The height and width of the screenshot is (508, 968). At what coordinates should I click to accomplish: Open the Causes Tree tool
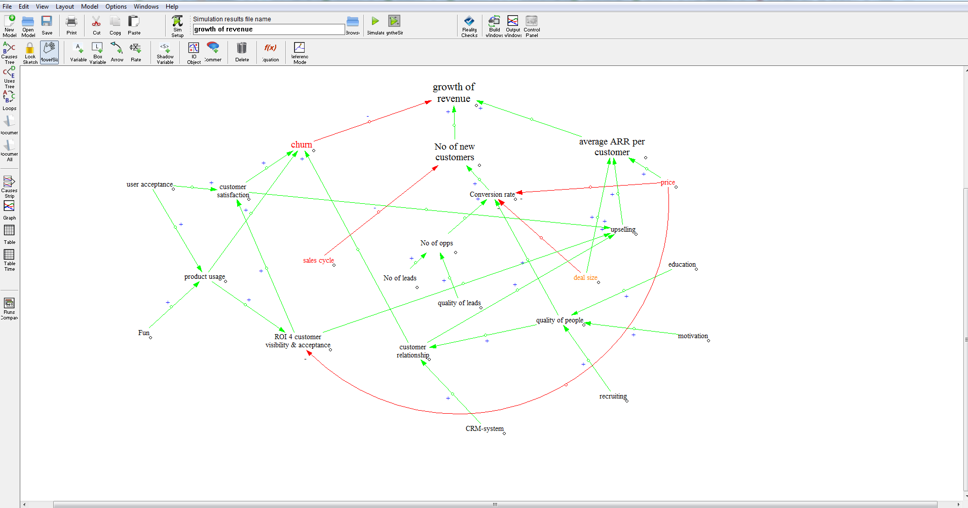tap(10, 53)
